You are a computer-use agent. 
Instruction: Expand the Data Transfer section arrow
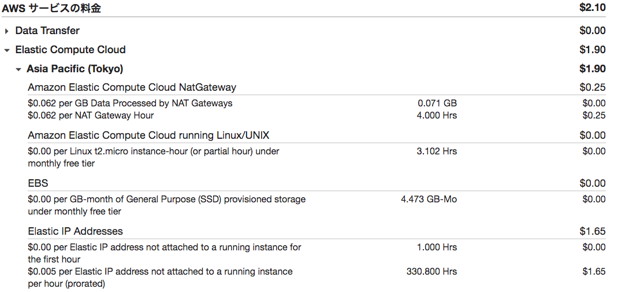coord(6,31)
